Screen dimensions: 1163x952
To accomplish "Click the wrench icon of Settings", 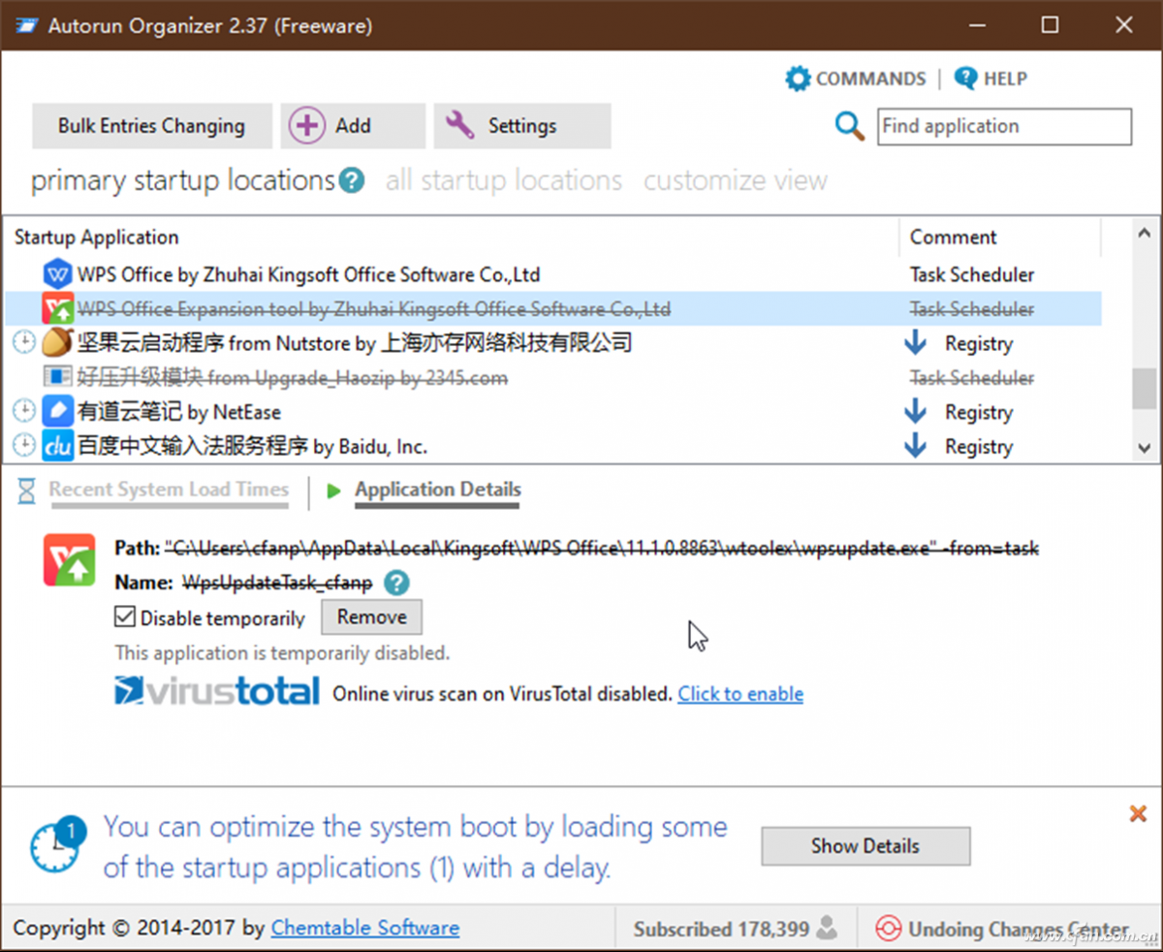I will click(459, 125).
